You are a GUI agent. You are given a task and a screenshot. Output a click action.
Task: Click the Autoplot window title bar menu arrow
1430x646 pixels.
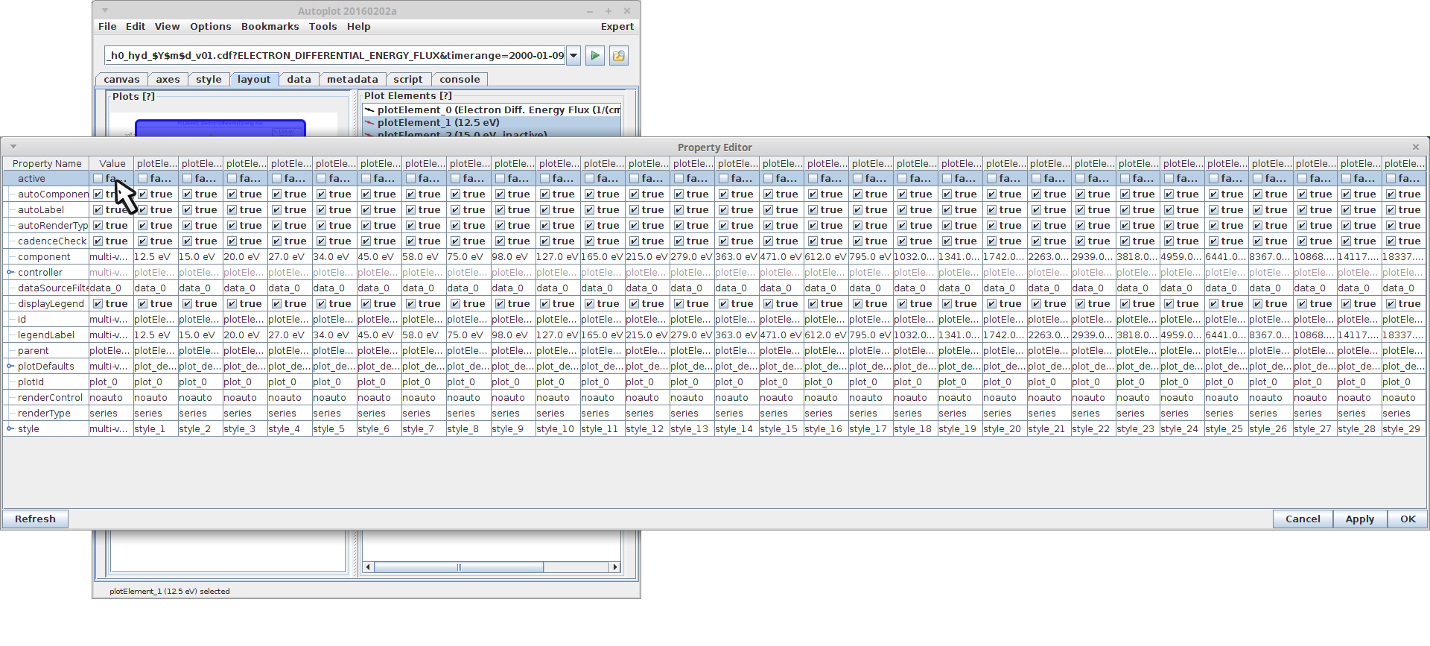[x=105, y=10]
